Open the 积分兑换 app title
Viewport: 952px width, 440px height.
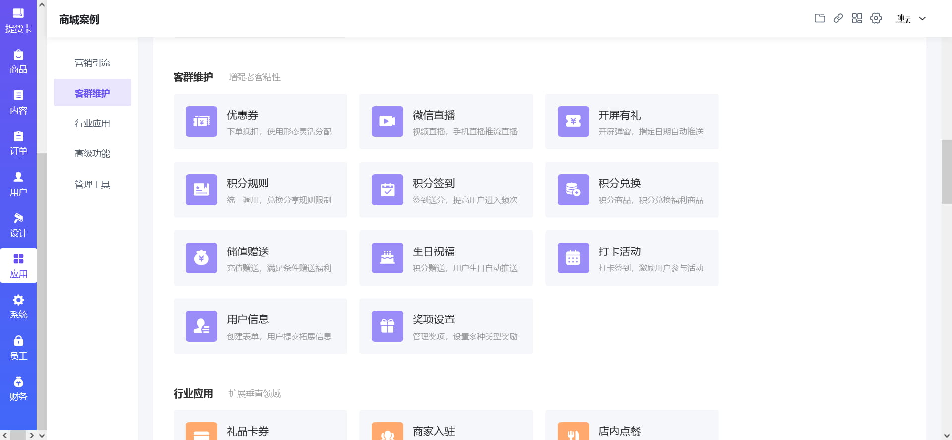tap(620, 183)
